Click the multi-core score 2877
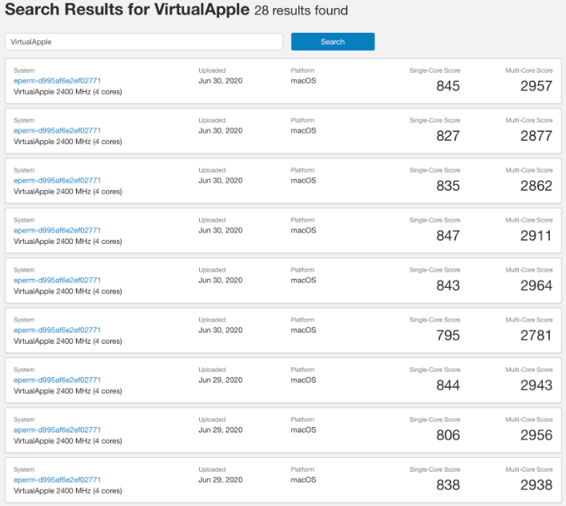Image resolution: width=566 pixels, height=506 pixels. [536, 136]
